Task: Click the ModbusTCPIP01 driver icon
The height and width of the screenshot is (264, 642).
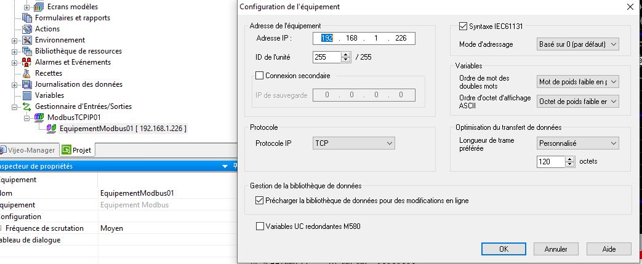Action: point(39,118)
